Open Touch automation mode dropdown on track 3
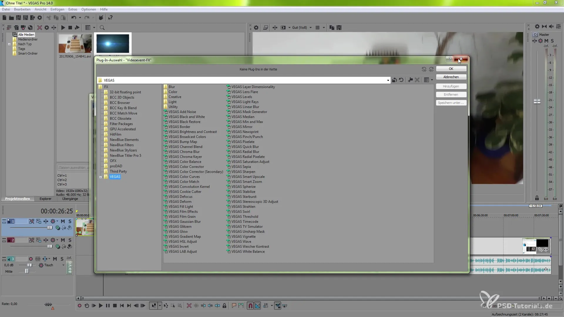This screenshot has width=564, height=317. (x=63, y=265)
